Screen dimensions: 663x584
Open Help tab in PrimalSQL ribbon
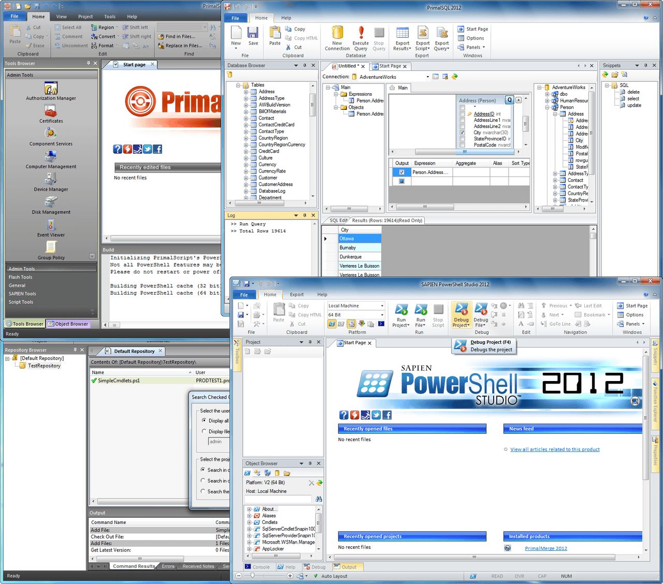(x=286, y=18)
